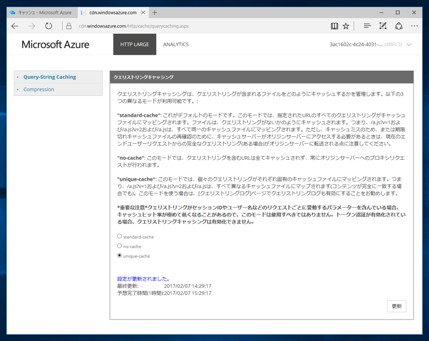Open Query-String Caching sidebar link
429x341 pixels.
click(49, 77)
